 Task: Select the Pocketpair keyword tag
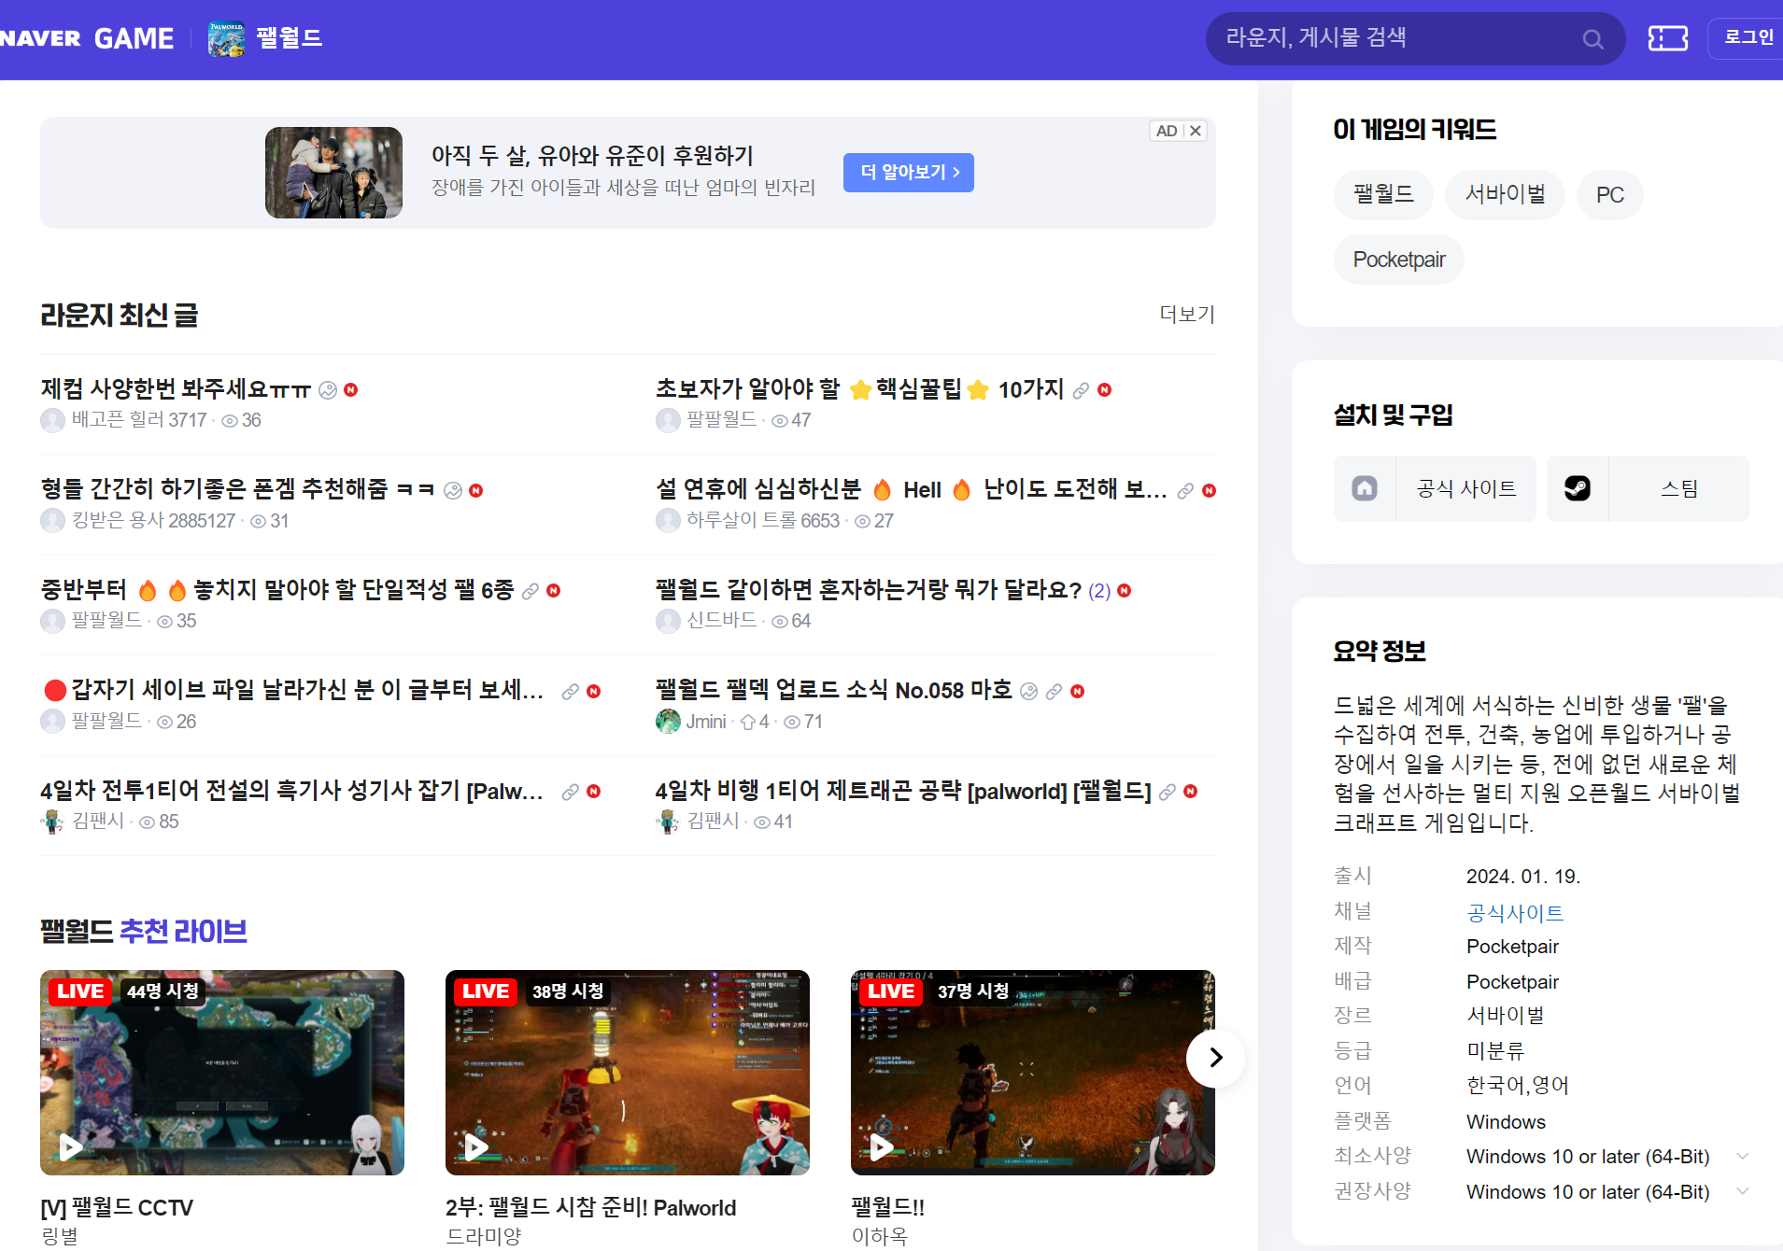click(1399, 260)
